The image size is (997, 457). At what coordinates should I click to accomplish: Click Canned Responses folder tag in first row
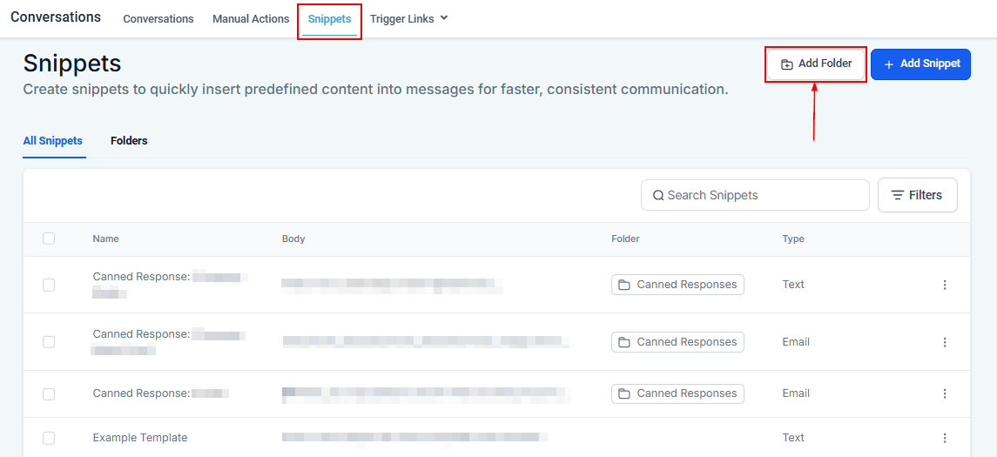pyautogui.click(x=677, y=285)
